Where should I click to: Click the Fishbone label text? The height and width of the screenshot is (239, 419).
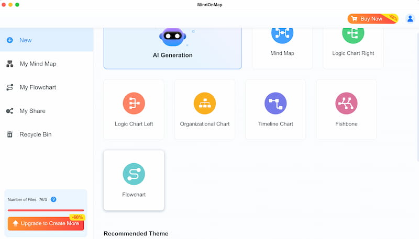pyautogui.click(x=346, y=124)
